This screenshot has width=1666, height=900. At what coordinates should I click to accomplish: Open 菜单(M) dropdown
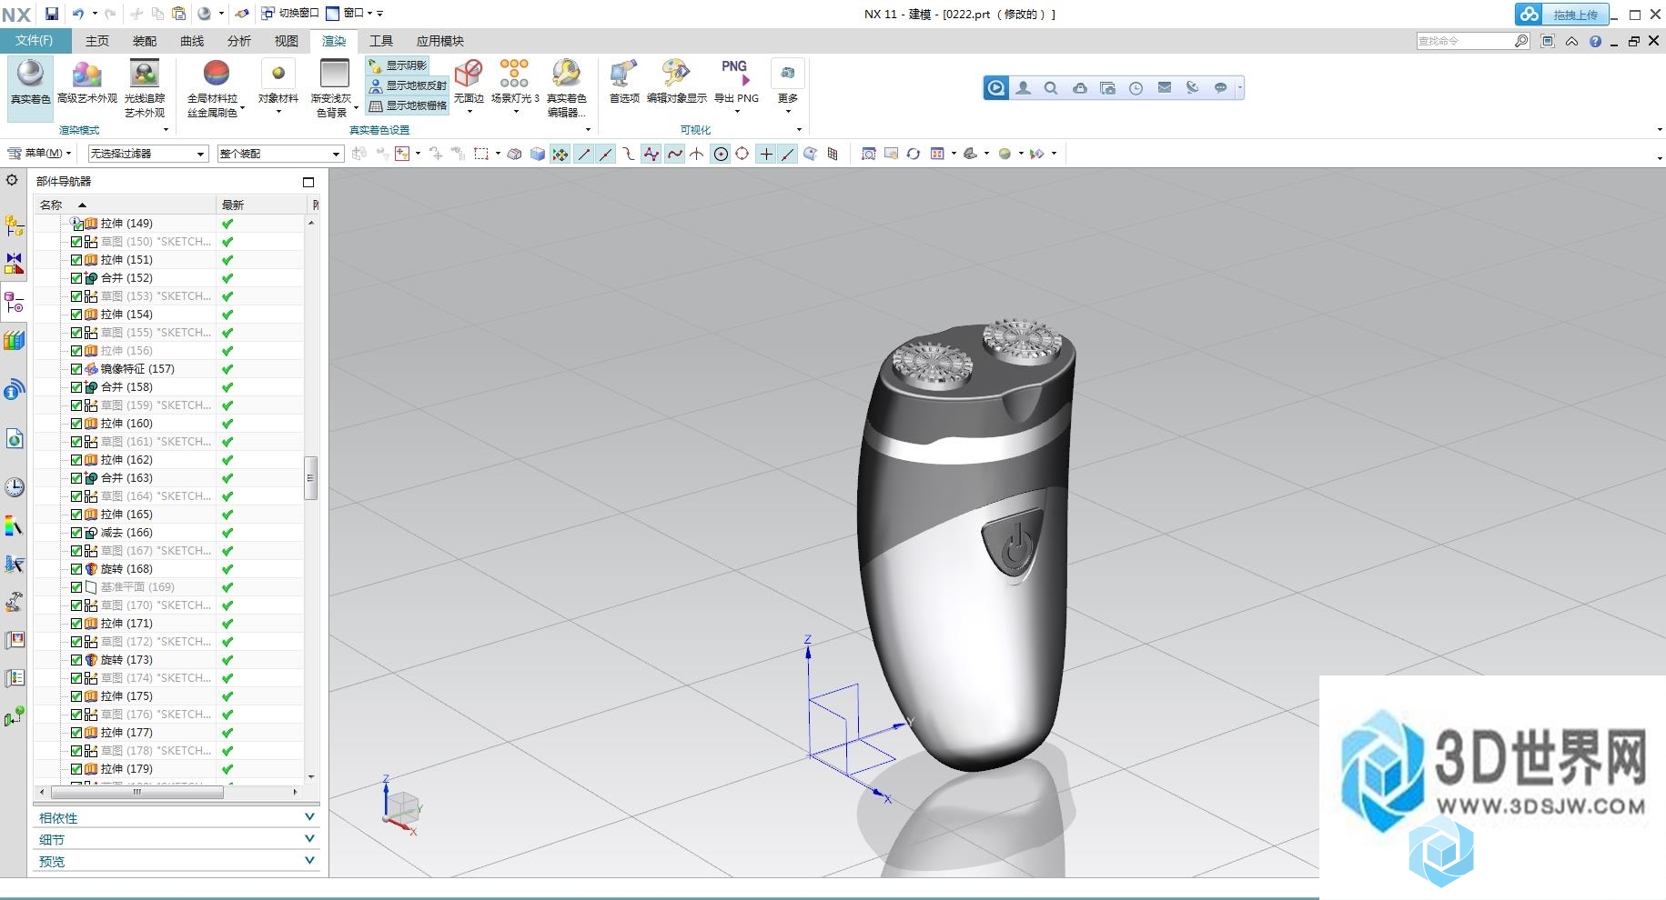(x=39, y=154)
